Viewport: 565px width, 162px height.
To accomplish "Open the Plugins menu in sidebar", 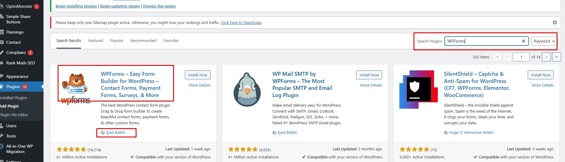I will pos(13,87).
